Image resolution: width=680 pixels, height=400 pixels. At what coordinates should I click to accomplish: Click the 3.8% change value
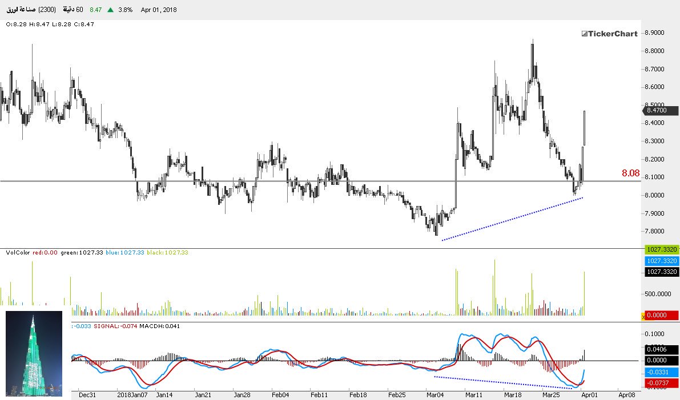point(126,10)
